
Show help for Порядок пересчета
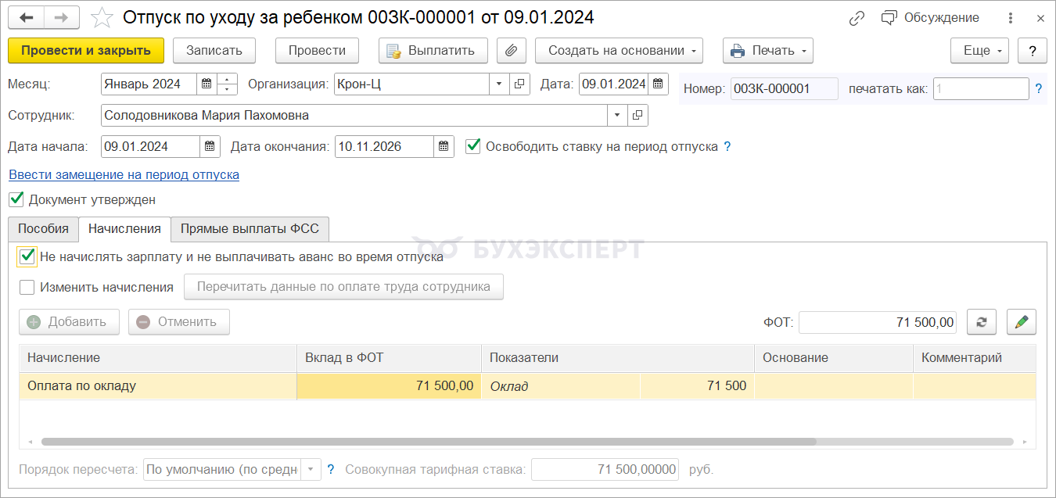331,470
